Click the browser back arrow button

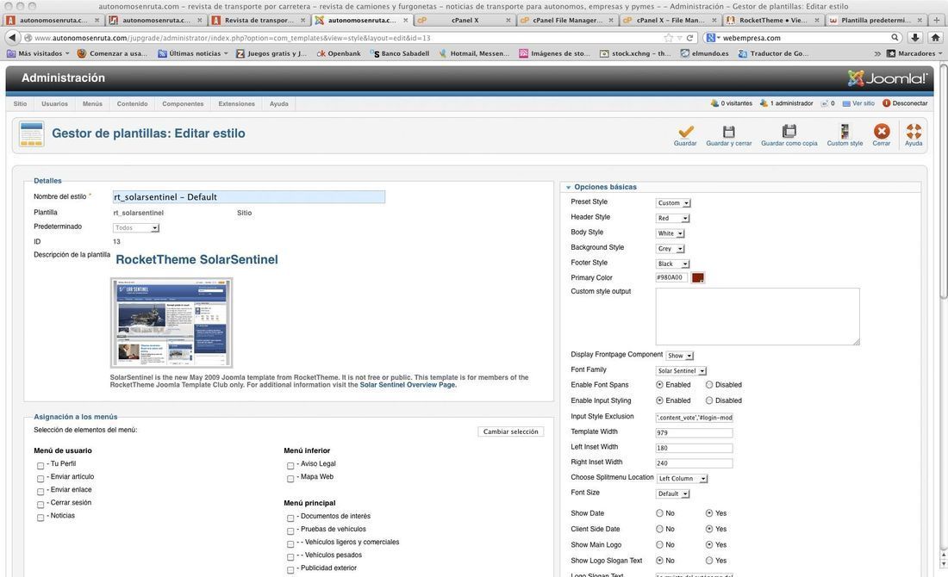(x=12, y=37)
